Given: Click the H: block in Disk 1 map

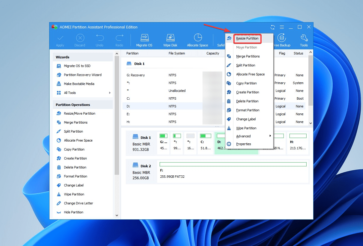Looking at the screenshot, I should pos(298,143).
